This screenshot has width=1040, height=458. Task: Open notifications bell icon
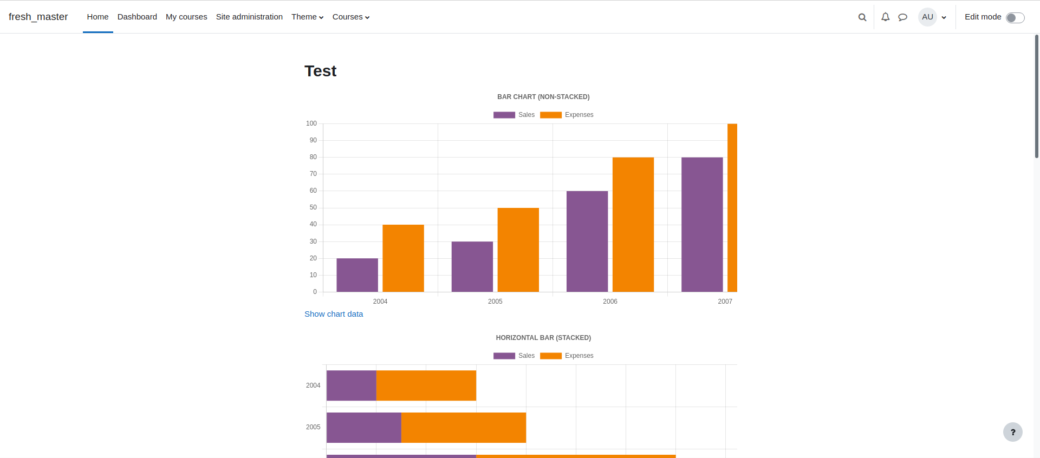(886, 17)
